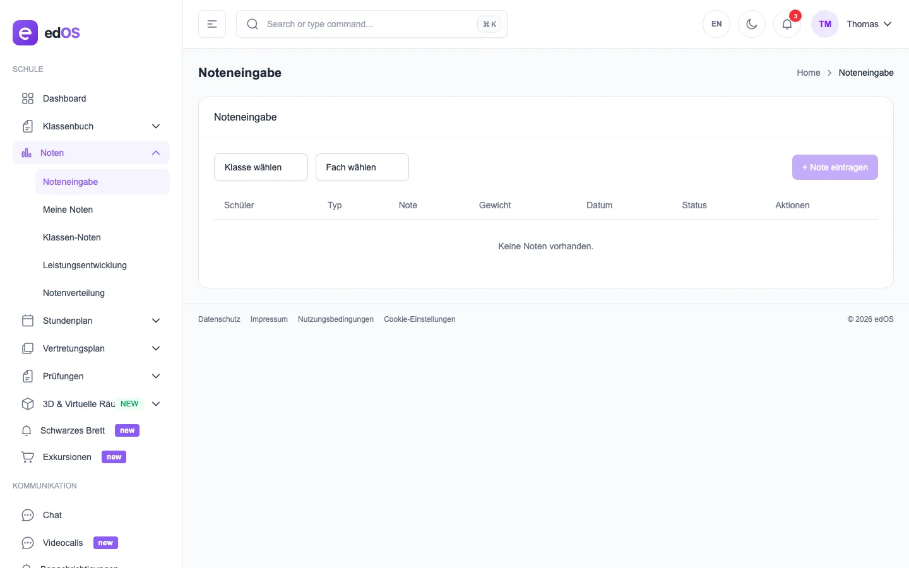Click the Note eintragen button

835,167
